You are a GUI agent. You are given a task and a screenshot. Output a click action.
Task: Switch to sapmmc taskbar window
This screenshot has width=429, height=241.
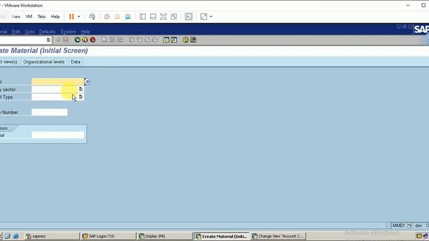coord(52,236)
